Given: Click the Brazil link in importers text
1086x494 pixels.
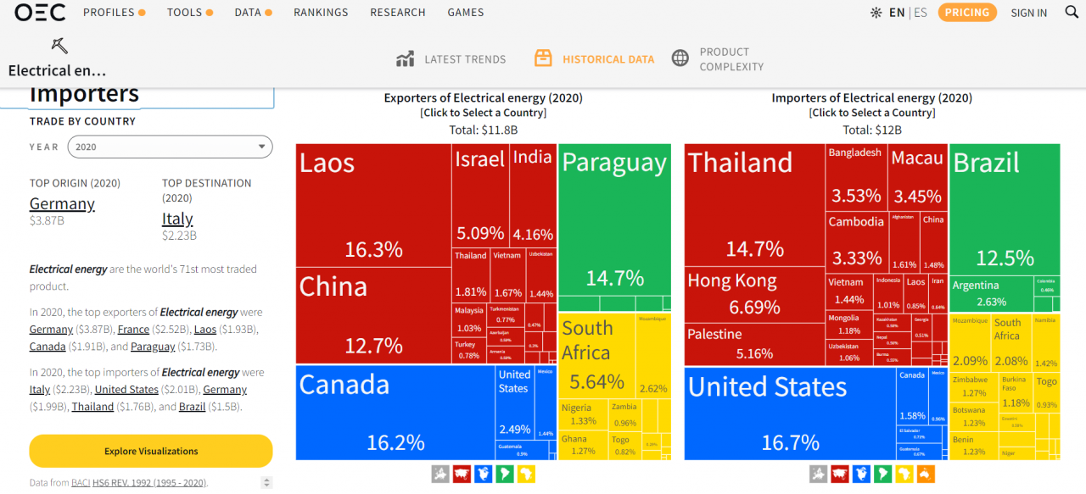Looking at the screenshot, I should pyautogui.click(x=192, y=407).
